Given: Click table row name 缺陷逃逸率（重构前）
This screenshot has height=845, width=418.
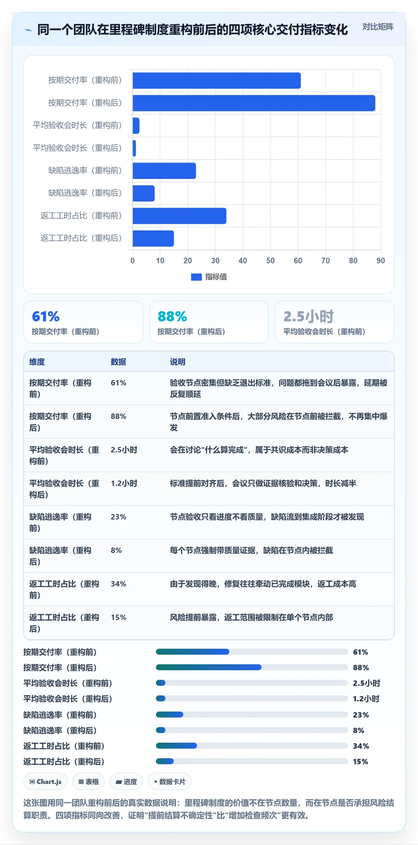Looking at the screenshot, I should [x=60, y=523].
